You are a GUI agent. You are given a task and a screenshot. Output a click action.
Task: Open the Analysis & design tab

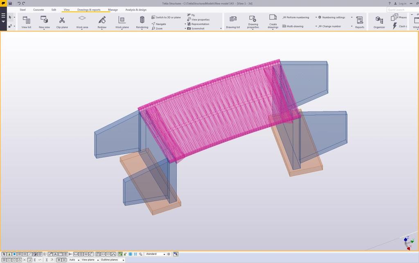(136, 10)
